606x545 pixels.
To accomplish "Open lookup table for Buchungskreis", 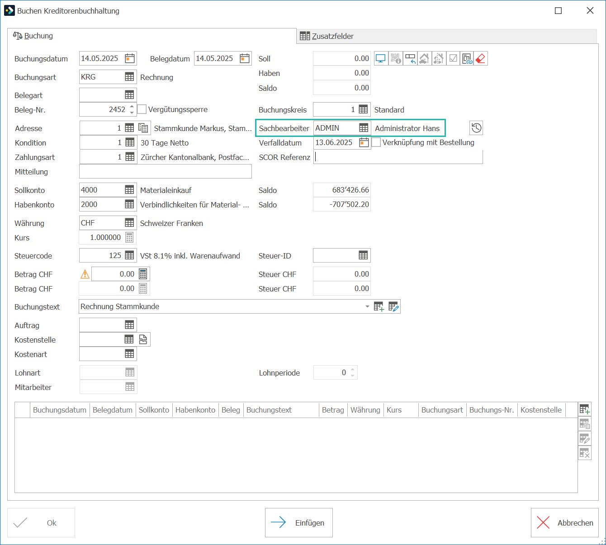I will click(x=363, y=109).
